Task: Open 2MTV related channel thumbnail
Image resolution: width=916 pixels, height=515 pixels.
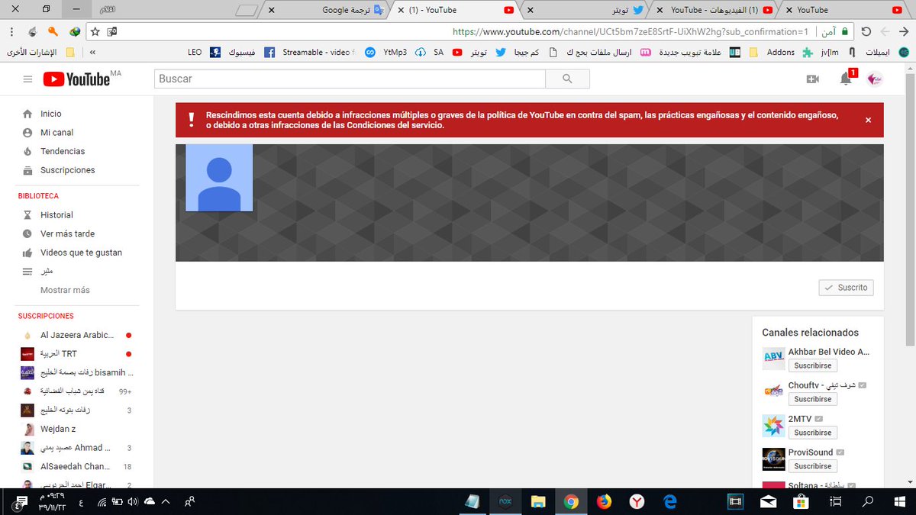Action: click(773, 426)
